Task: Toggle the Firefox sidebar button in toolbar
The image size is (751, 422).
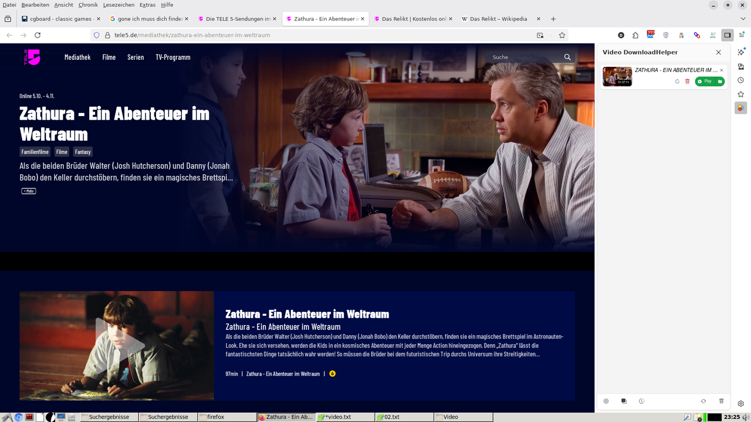Action: coord(728,35)
